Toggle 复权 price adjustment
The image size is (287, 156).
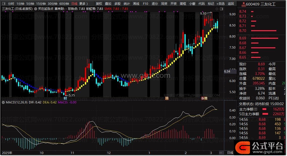tap(99, 4)
